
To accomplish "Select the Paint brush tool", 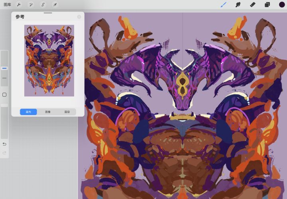I will (x=224, y=5).
